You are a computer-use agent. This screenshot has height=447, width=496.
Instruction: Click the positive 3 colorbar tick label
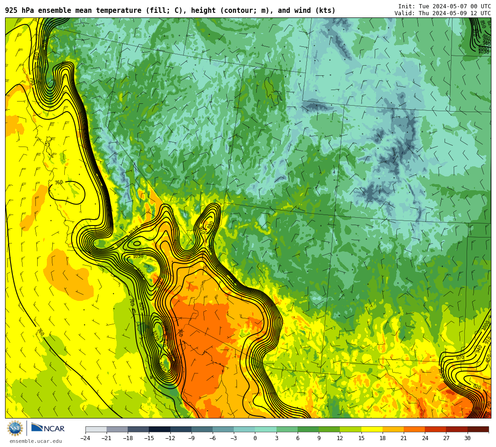click(x=276, y=438)
